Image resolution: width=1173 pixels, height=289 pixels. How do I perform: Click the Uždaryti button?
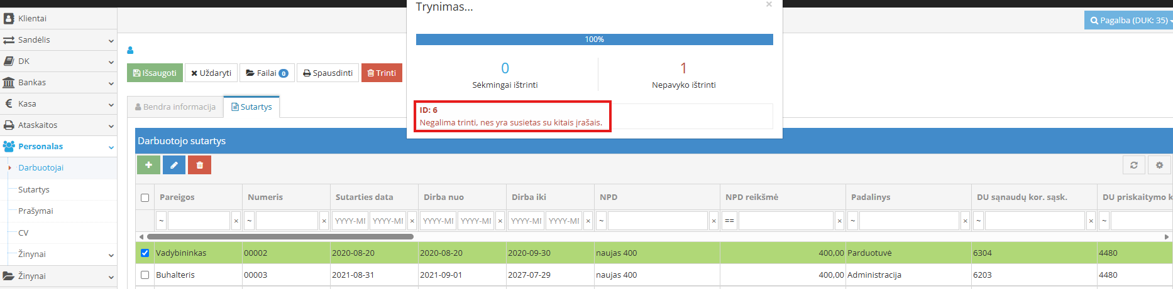point(211,73)
